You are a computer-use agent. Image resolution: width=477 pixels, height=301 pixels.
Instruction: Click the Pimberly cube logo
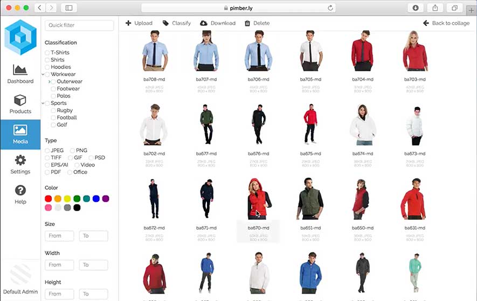(x=20, y=37)
